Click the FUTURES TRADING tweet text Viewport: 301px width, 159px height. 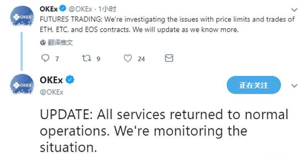(x=166, y=25)
